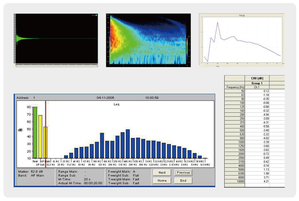This screenshot has width=299, height=201.
Task: Select frequency row 50 in table
Action: pyautogui.click(x=235, y=91)
